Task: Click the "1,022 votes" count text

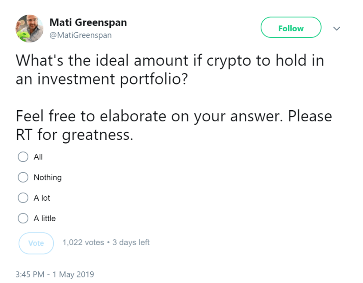Action: click(83, 243)
